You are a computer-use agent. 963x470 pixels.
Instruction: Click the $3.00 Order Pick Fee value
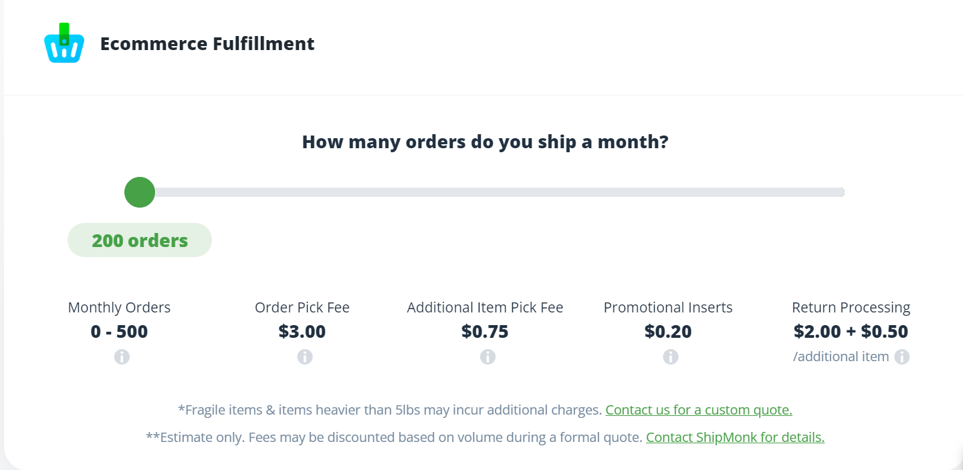(302, 332)
